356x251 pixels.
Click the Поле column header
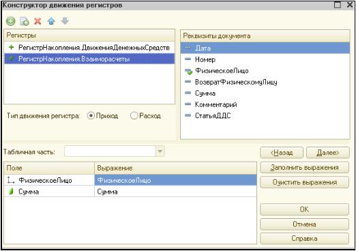(x=49, y=168)
